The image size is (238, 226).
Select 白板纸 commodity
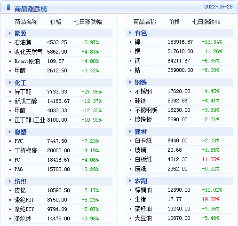click(143, 159)
